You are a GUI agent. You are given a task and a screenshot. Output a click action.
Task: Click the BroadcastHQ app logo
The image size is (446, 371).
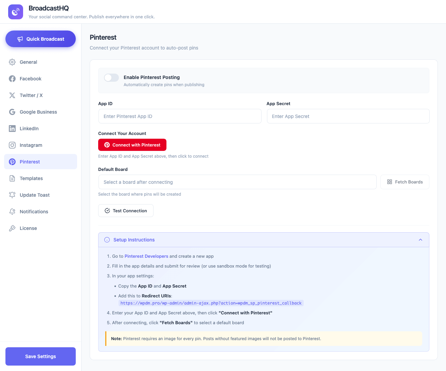coord(15,12)
